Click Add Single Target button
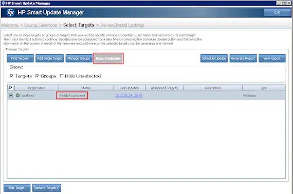Screen dimensions: 293x194 click(49, 59)
